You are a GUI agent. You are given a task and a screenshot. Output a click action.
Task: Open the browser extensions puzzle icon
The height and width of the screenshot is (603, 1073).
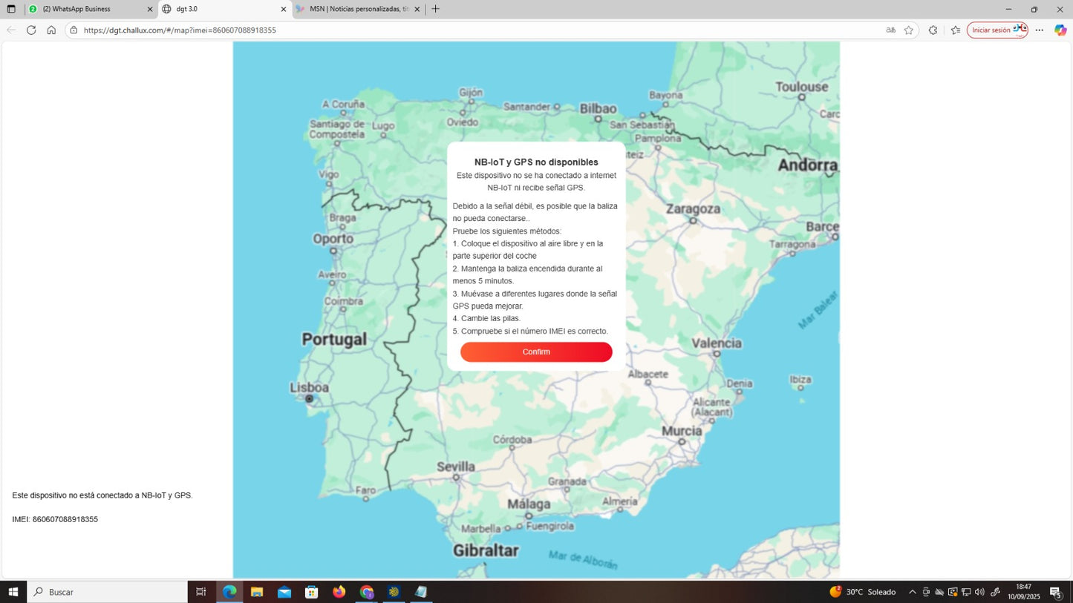(x=933, y=30)
